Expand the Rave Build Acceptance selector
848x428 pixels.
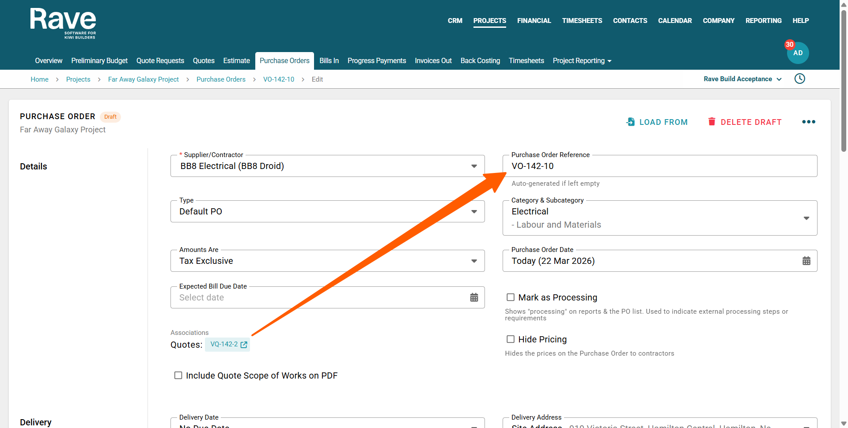tap(742, 79)
